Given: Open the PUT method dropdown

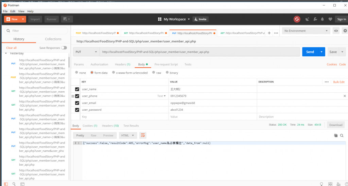Looking at the screenshot, I should point(86,52).
